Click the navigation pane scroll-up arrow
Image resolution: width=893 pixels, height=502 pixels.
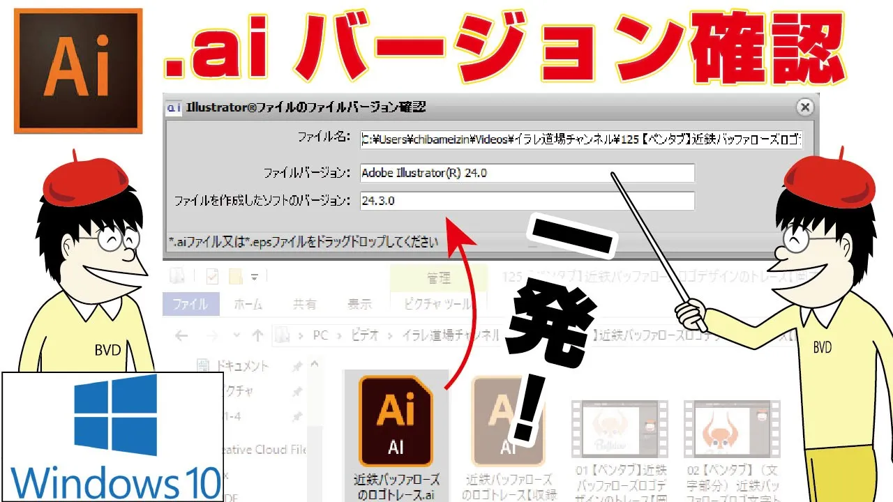(315, 365)
